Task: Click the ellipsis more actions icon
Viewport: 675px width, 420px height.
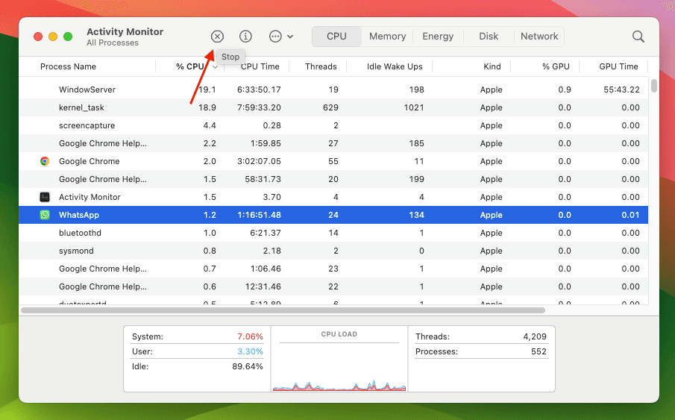Action: click(275, 37)
